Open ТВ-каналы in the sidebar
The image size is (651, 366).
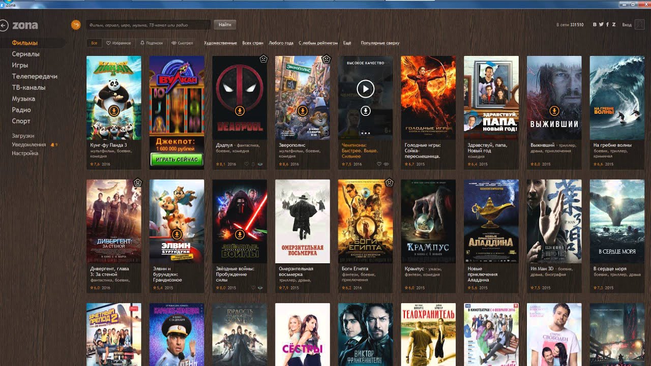(28, 87)
